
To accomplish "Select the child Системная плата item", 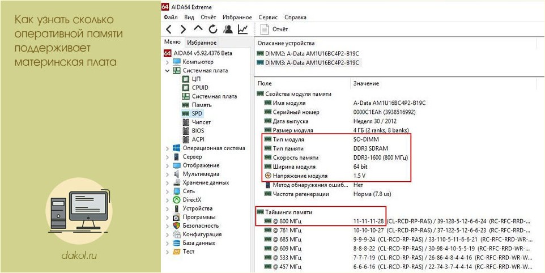I will point(210,96).
